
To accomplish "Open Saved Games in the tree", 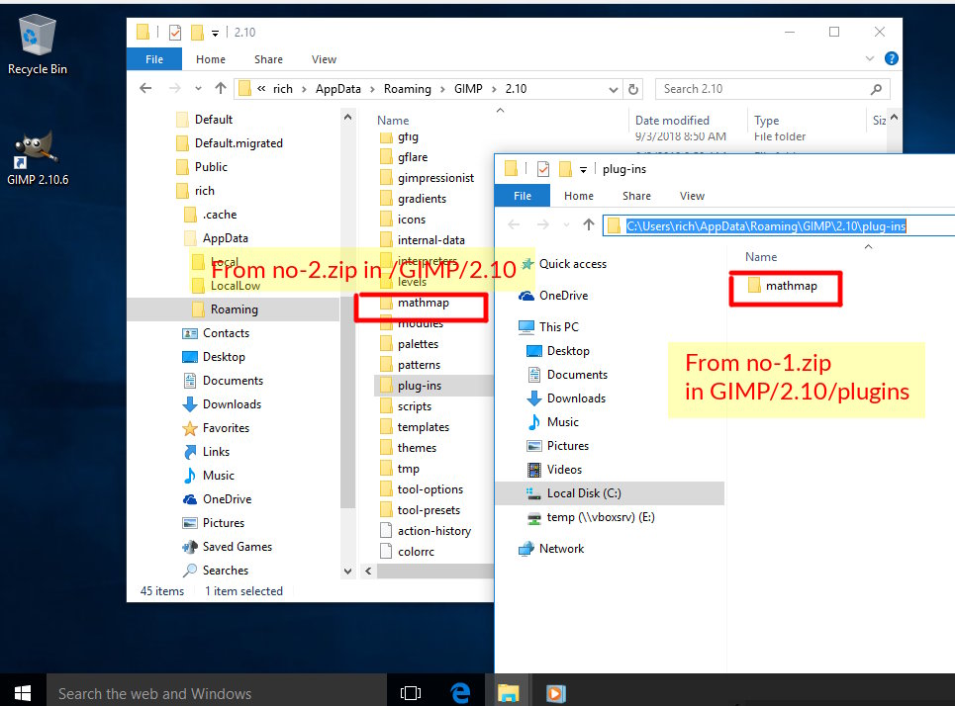I will pyautogui.click(x=237, y=547).
